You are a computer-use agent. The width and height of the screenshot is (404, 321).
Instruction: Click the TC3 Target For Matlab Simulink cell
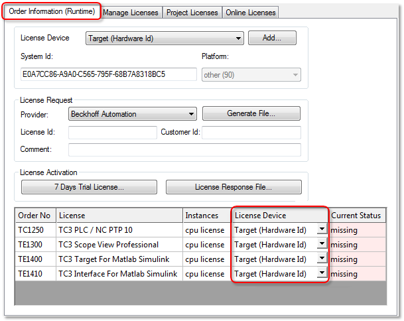(119, 259)
